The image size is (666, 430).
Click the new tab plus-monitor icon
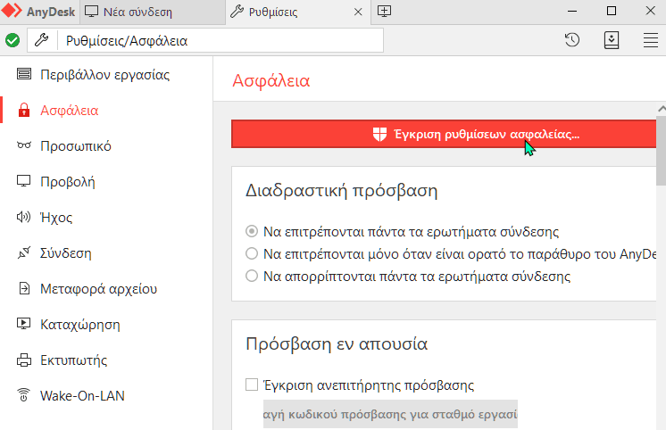coord(385,12)
